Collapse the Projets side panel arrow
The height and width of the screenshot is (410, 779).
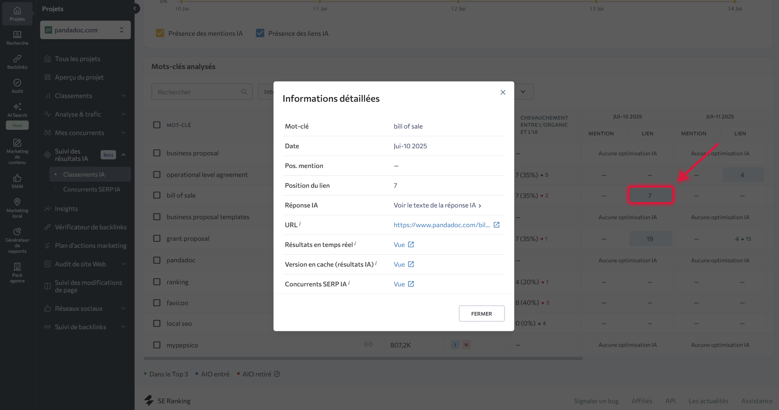pos(135,8)
